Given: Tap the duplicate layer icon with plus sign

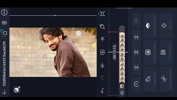Looking at the screenshot, I should pyautogui.click(x=102, y=27).
